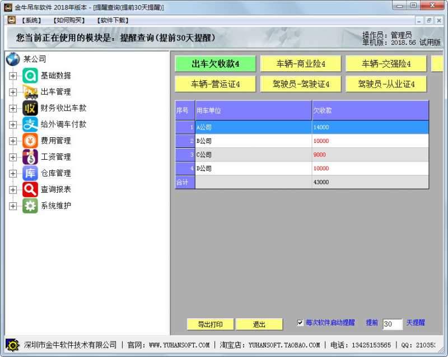Expand the 基础数据 tree node

pyautogui.click(x=12, y=76)
